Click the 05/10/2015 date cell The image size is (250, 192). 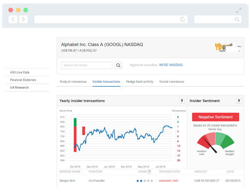[233, 181]
